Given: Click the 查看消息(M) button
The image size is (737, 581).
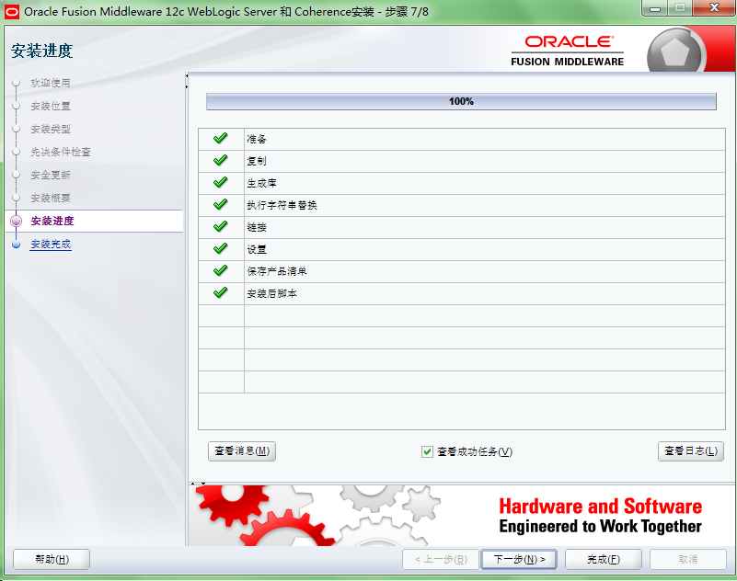Looking at the screenshot, I should (x=242, y=451).
